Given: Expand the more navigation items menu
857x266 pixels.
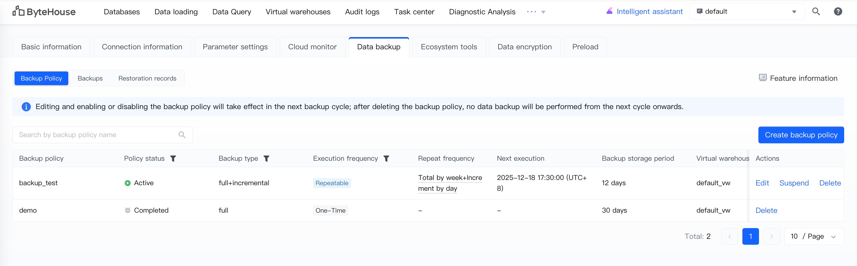Looking at the screenshot, I should coord(536,12).
